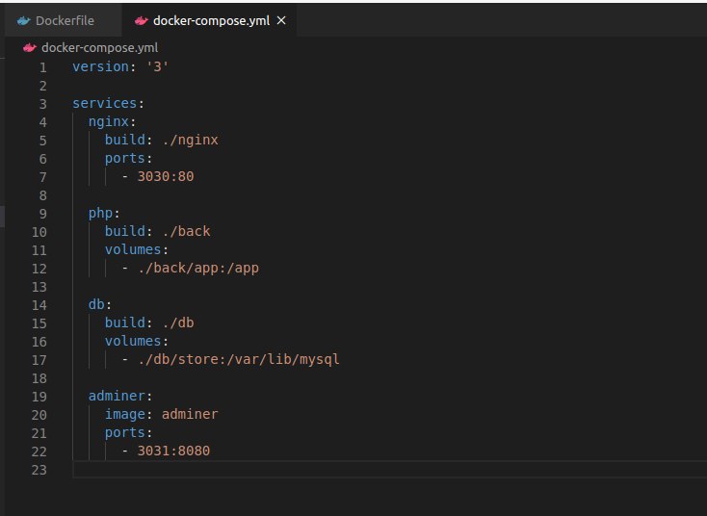Select the docker-compose.yml editor tab
The height and width of the screenshot is (516, 707).
pyautogui.click(x=209, y=21)
